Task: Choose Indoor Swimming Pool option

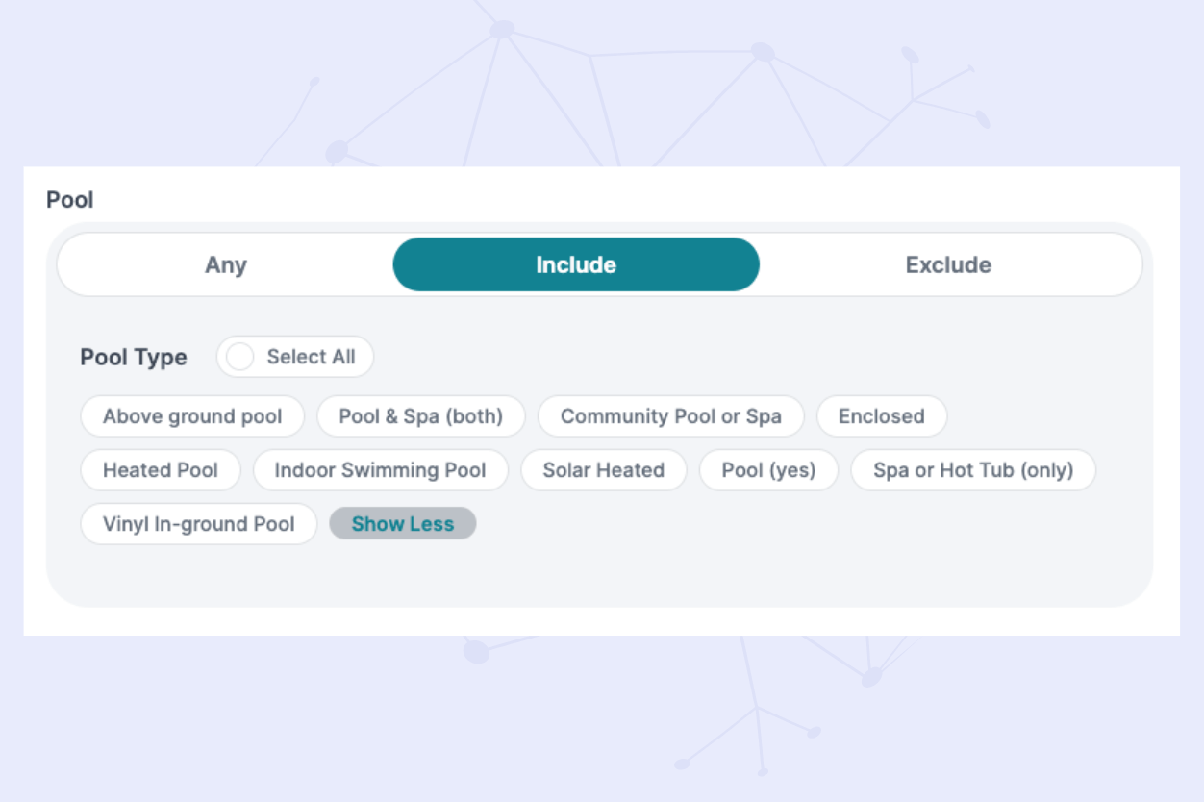Action: 380,470
